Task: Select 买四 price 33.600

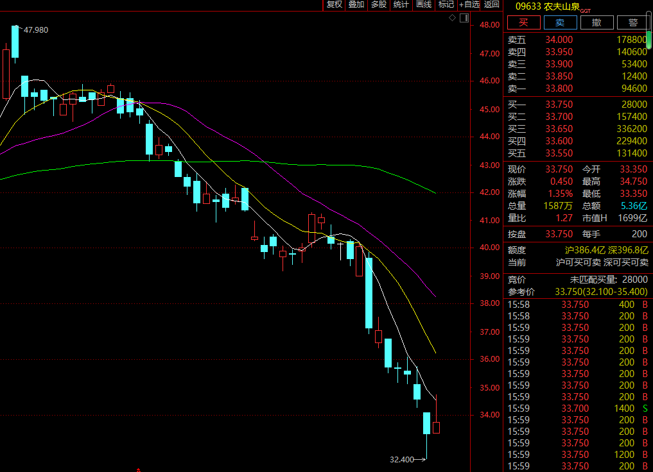Action: (x=559, y=141)
